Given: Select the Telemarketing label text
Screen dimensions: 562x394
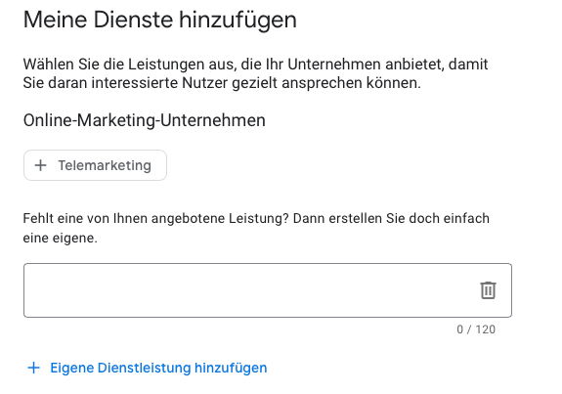Looking at the screenshot, I should coord(105,165).
